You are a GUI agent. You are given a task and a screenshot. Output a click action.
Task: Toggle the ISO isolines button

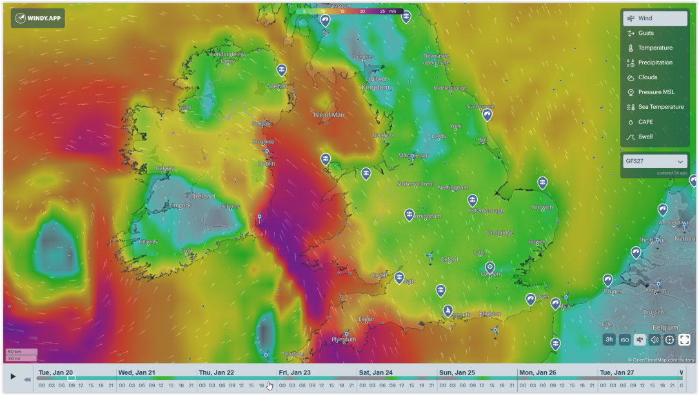tap(625, 340)
